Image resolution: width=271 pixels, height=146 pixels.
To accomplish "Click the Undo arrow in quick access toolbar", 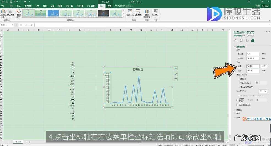I will pos(15,2).
